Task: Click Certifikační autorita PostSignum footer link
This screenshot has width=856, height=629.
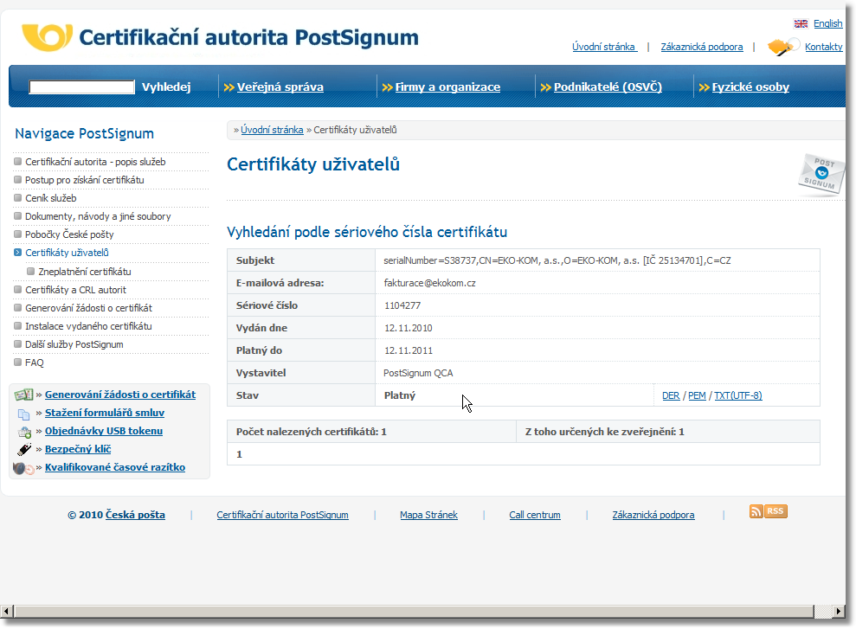Action: click(282, 515)
